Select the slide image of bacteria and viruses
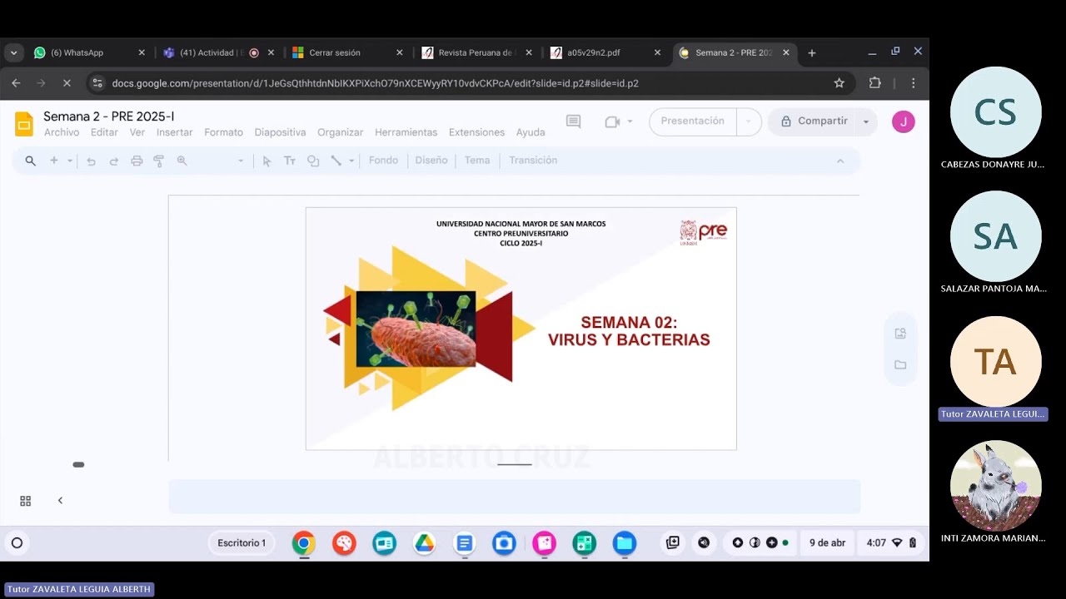Image resolution: width=1066 pixels, height=599 pixels. pyautogui.click(x=416, y=329)
